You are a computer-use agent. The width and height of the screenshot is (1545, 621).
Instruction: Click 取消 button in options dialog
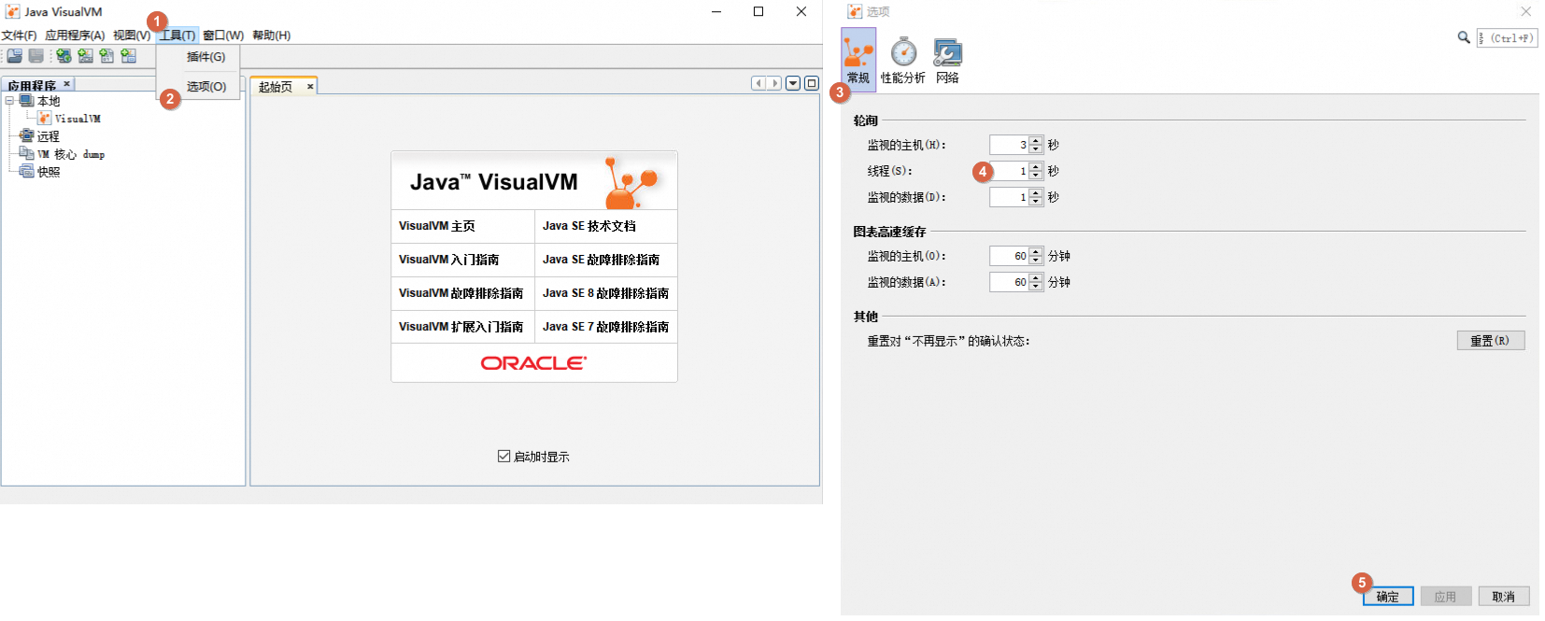coord(1503,597)
